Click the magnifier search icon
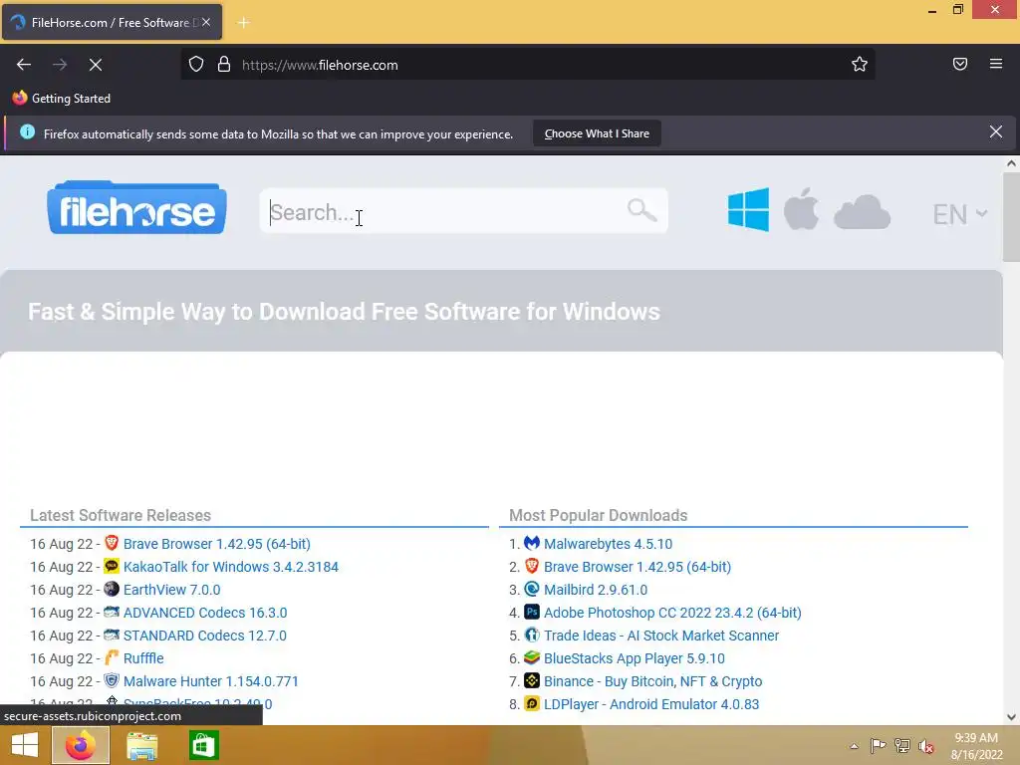Image resolution: width=1020 pixels, height=765 pixels. point(641,210)
